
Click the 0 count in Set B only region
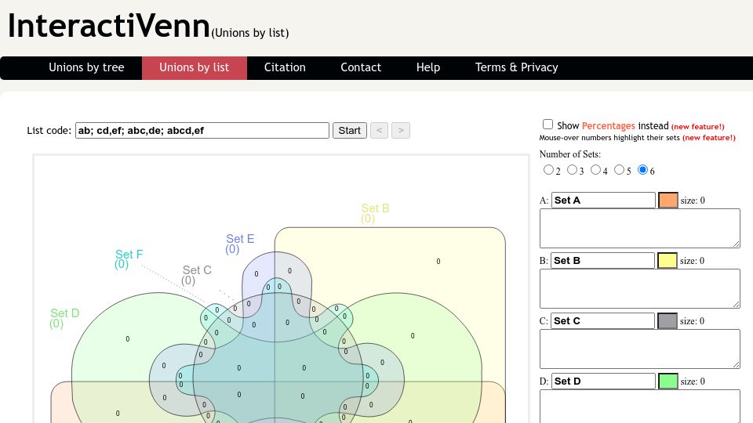click(438, 262)
